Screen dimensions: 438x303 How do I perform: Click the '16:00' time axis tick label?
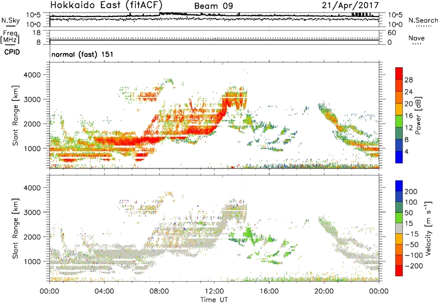pos(269,292)
